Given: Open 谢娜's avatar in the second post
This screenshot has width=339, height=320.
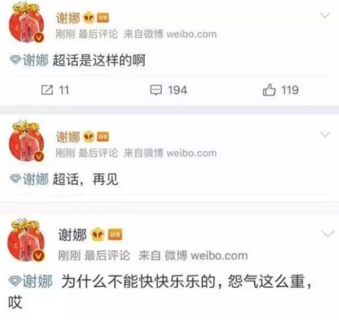Looking at the screenshot, I should [x=27, y=141].
